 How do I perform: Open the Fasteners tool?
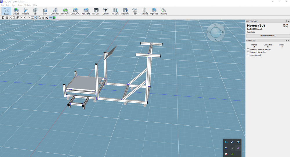pos(144,11)
